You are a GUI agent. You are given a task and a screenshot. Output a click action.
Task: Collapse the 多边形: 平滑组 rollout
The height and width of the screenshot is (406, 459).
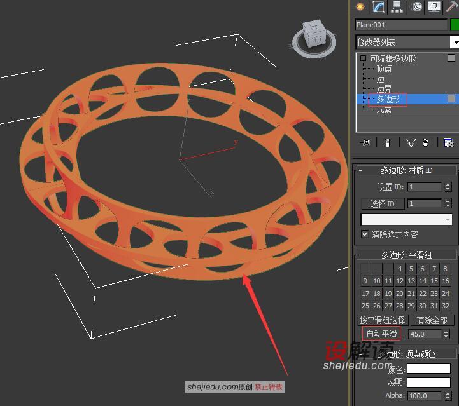(360, 255)
